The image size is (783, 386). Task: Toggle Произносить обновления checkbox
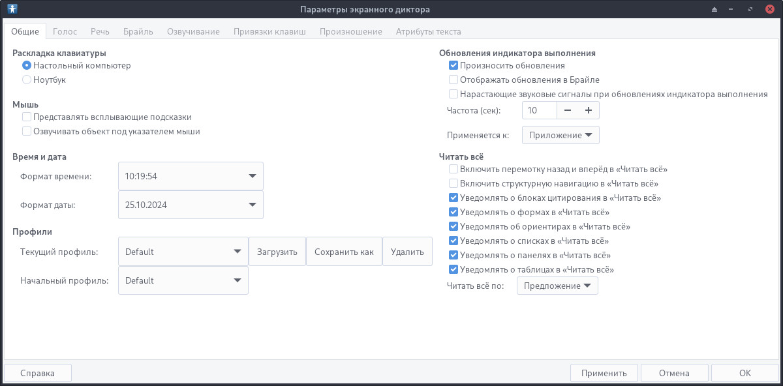pyautogui.click(x=453, y=65)
